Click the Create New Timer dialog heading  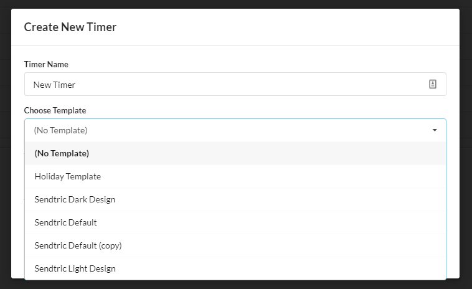click(x=70, y=27)
